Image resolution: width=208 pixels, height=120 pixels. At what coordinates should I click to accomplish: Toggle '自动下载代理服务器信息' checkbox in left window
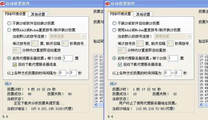(x=15, y=64)
